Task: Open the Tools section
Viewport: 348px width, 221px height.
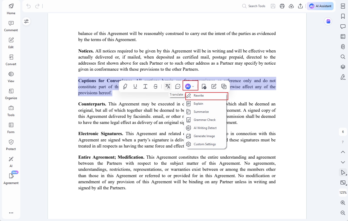Action: pyautogui.click(x=11, y=111)
